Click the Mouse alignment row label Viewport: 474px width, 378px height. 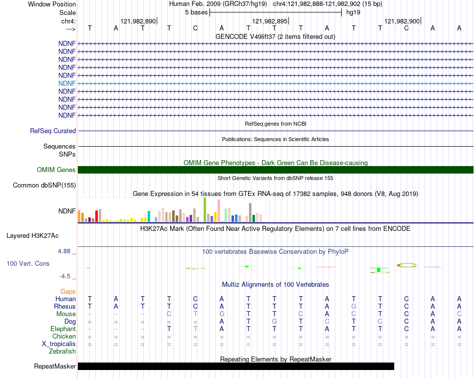point(66,314)
